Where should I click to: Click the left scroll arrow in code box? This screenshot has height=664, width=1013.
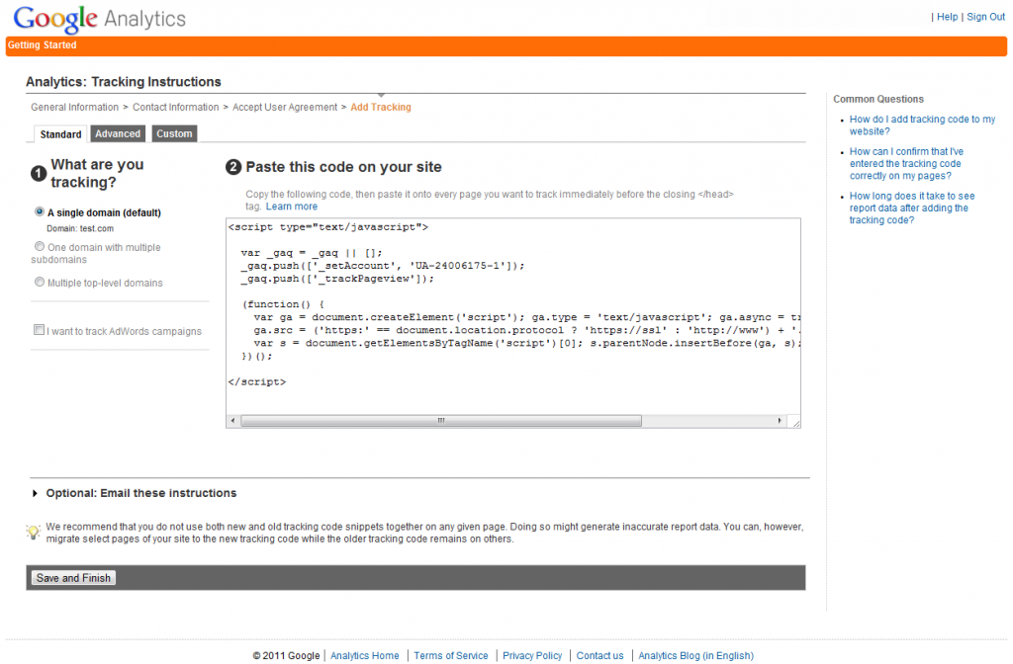(233, 421)
